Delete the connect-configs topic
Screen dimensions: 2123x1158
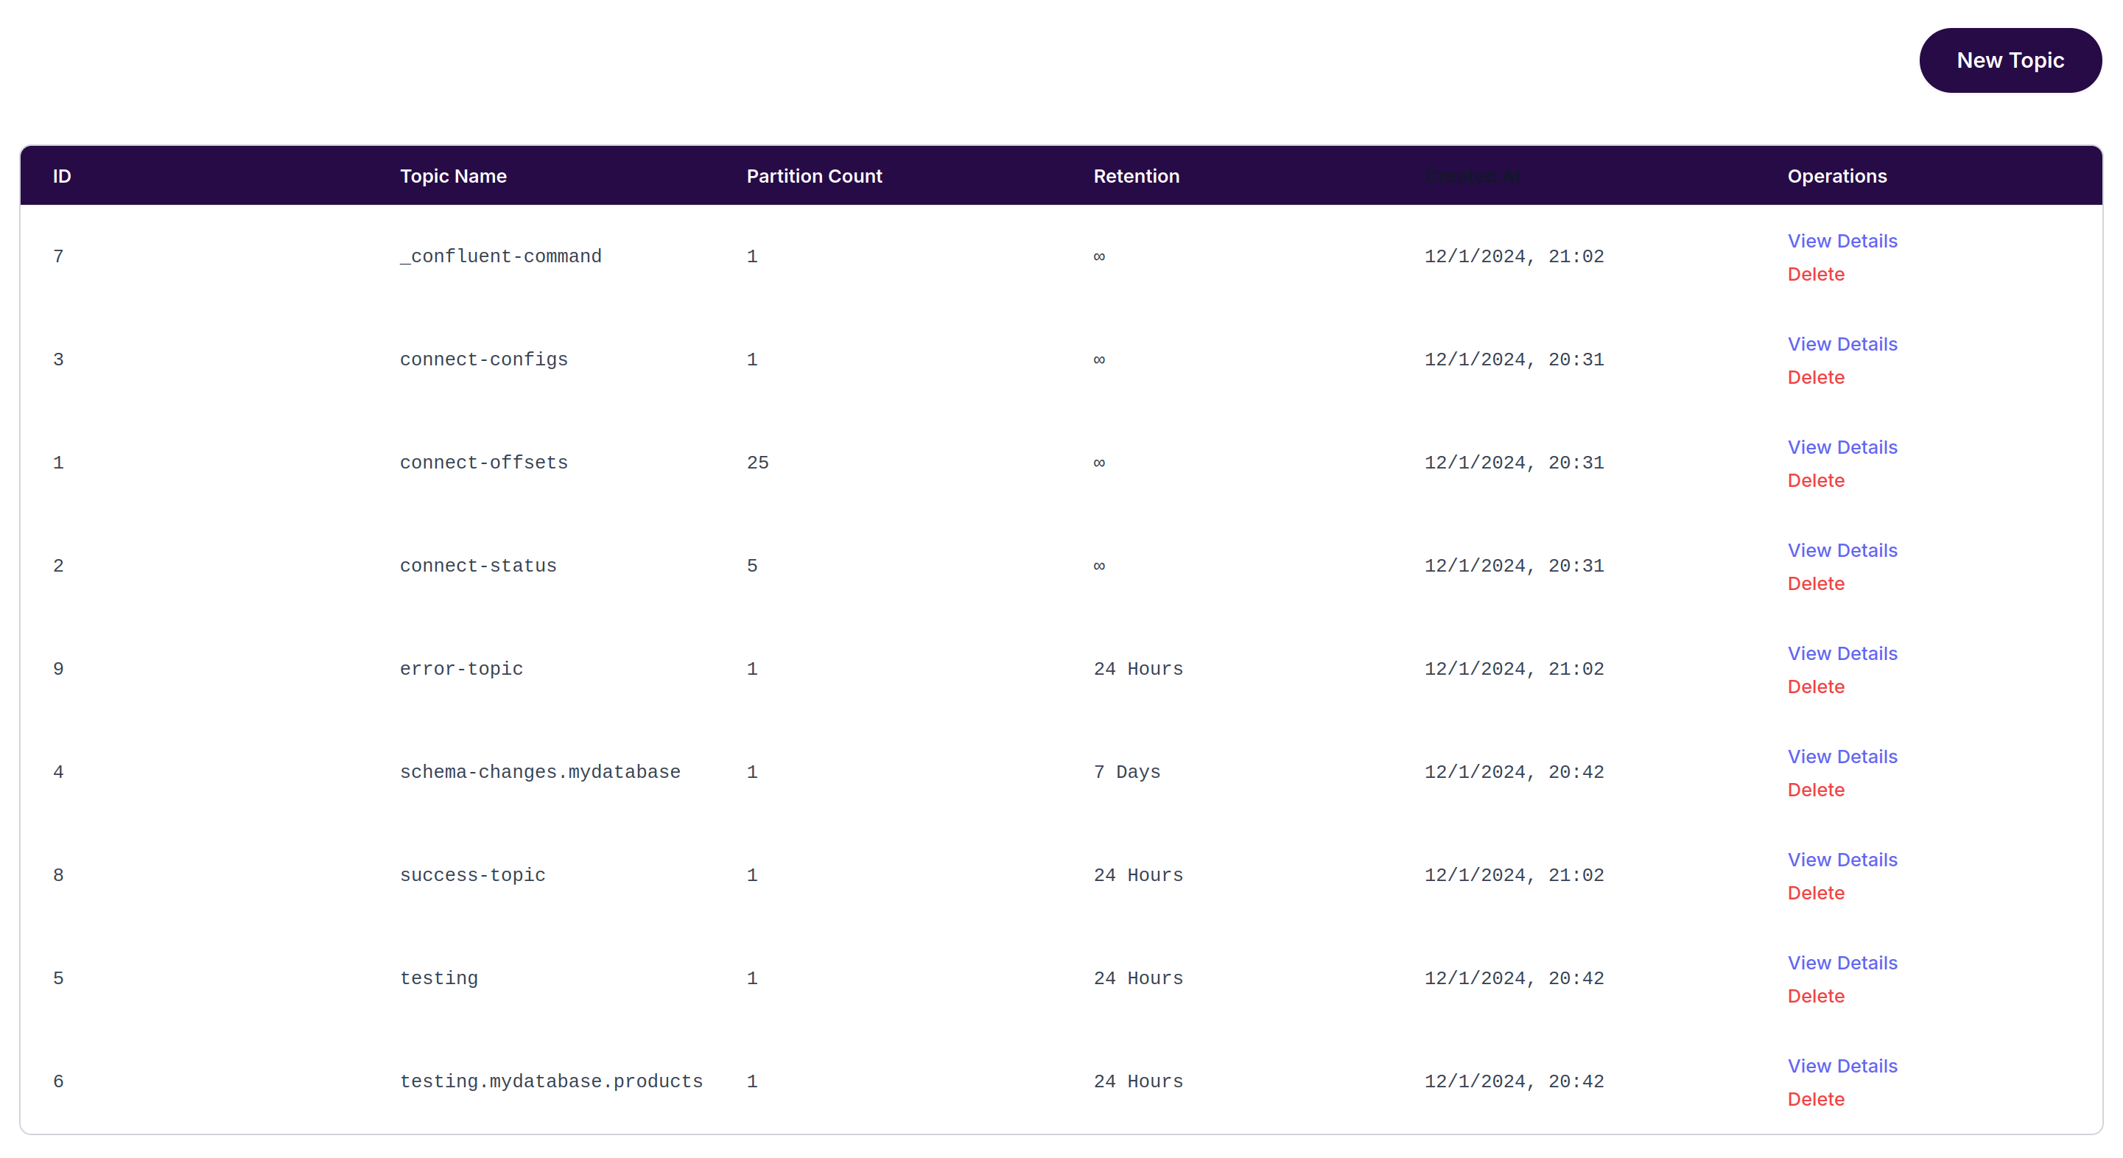pos(1817,376)
